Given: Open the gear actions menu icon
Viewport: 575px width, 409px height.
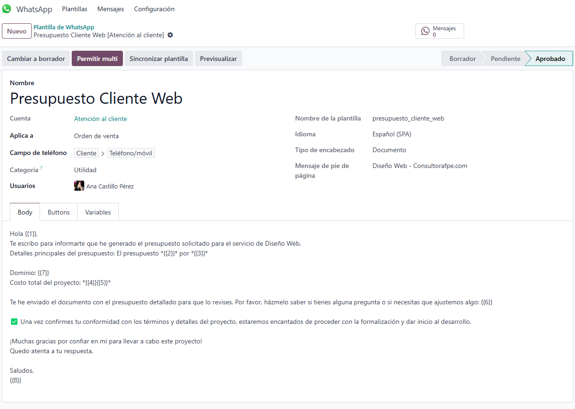Looking at the screenshot, I should point(170,35).
